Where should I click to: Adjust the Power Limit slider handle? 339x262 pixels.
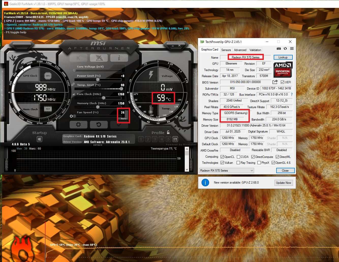tap(98, 80)
